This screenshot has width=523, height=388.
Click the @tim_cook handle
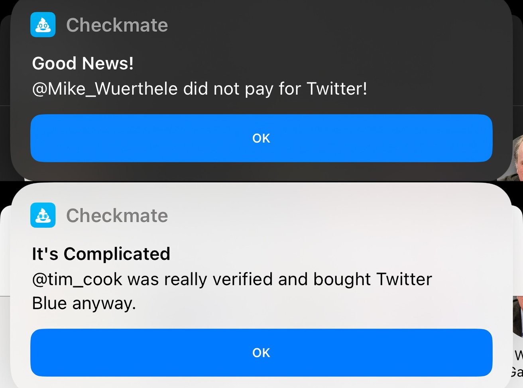tap(77, 279)
